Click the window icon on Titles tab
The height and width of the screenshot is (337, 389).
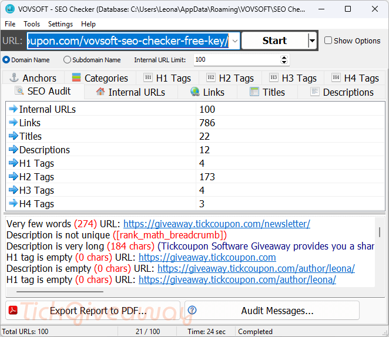point(254,92)
